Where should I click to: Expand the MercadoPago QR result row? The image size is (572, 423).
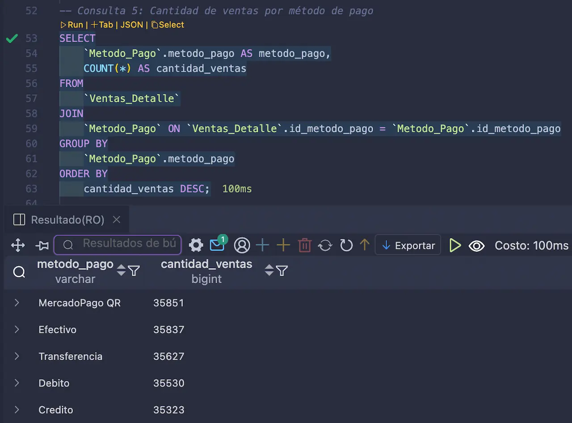point(17,302)
